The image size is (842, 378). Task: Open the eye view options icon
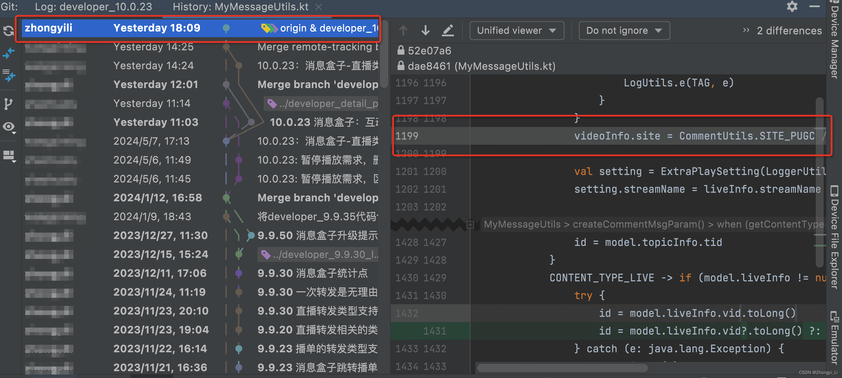pyautogui.click(x=9, y=128)
